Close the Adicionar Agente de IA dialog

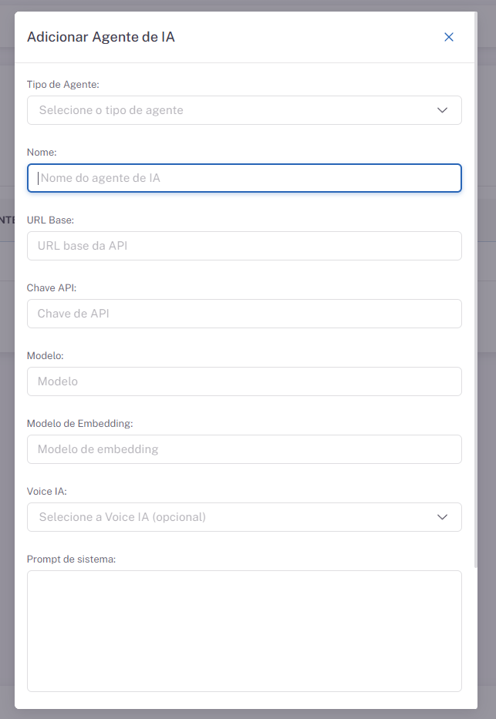click(x=448, y=37)
